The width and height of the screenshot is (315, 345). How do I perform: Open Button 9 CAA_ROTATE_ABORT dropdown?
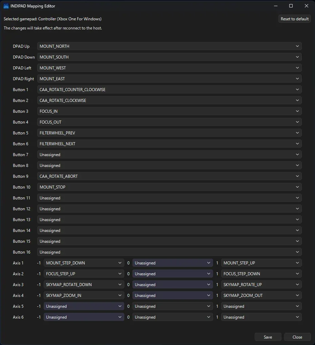(169, 176)
